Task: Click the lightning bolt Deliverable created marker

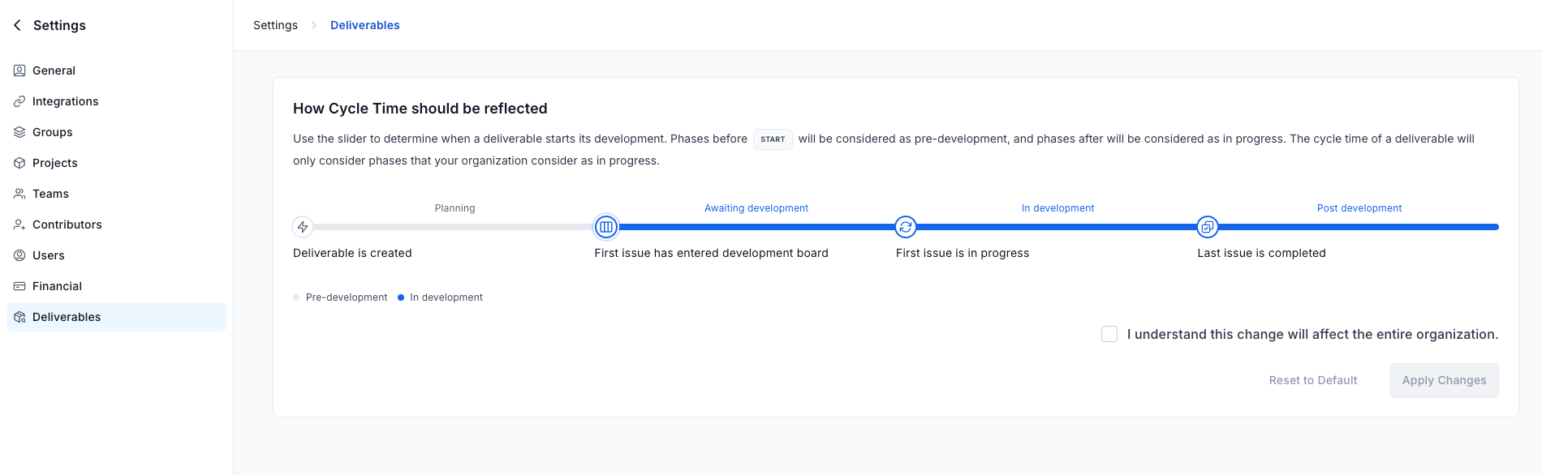Action: coord(303,227)
